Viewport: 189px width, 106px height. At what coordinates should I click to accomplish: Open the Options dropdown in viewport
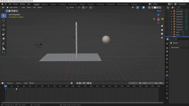160,11
